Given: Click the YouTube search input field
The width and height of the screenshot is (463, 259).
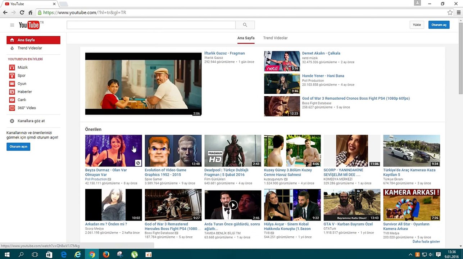Looking at the screenshot, I should [151, 25].
